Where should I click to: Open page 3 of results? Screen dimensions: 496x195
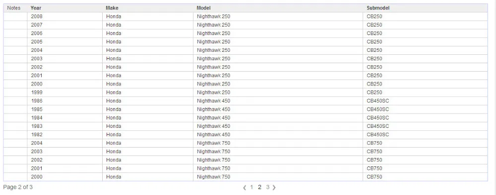click(268, 187)
